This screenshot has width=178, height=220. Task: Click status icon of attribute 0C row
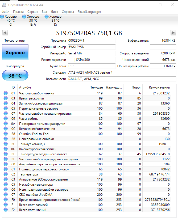6,129
